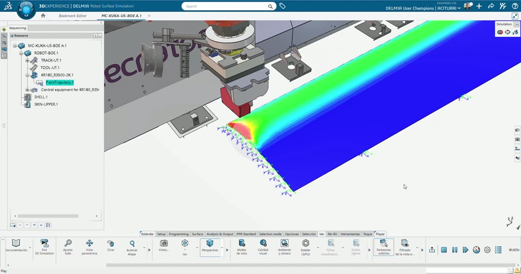Select the Girar rotate tool
This screenshot has height=274, width=521.
coord(111,246)
